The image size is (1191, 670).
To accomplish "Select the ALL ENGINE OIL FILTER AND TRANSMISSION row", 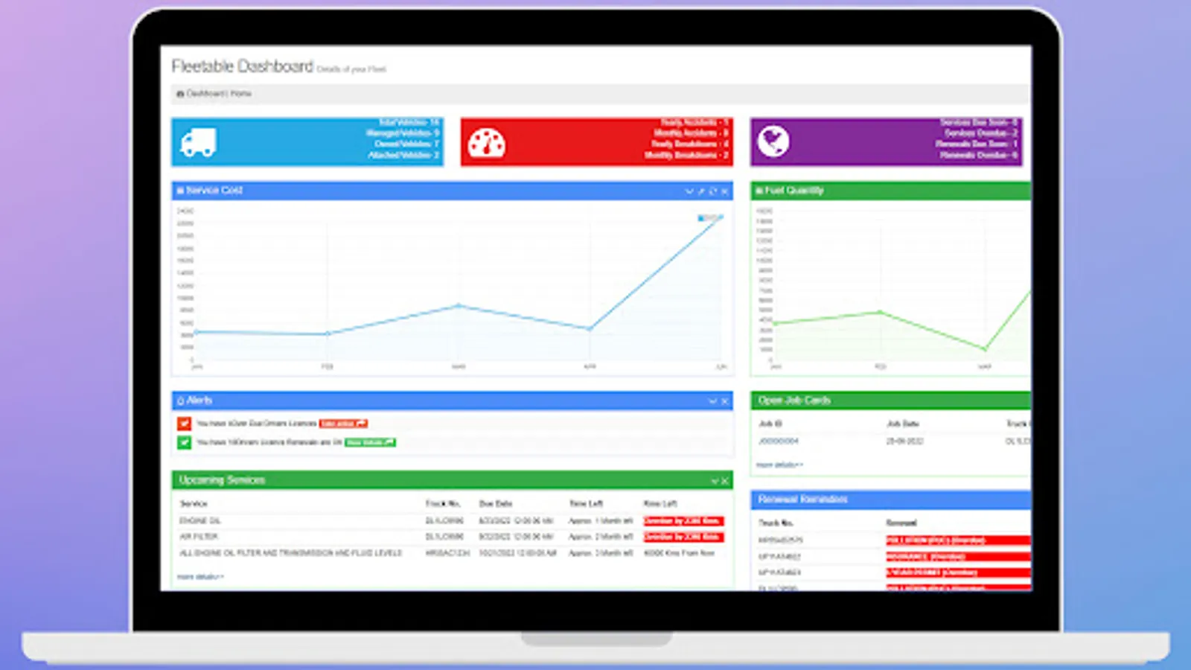I will [x=452, y=553].
